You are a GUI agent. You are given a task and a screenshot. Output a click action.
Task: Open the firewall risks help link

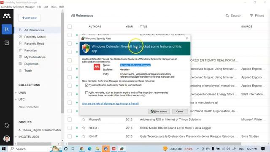tap(110, 103)
